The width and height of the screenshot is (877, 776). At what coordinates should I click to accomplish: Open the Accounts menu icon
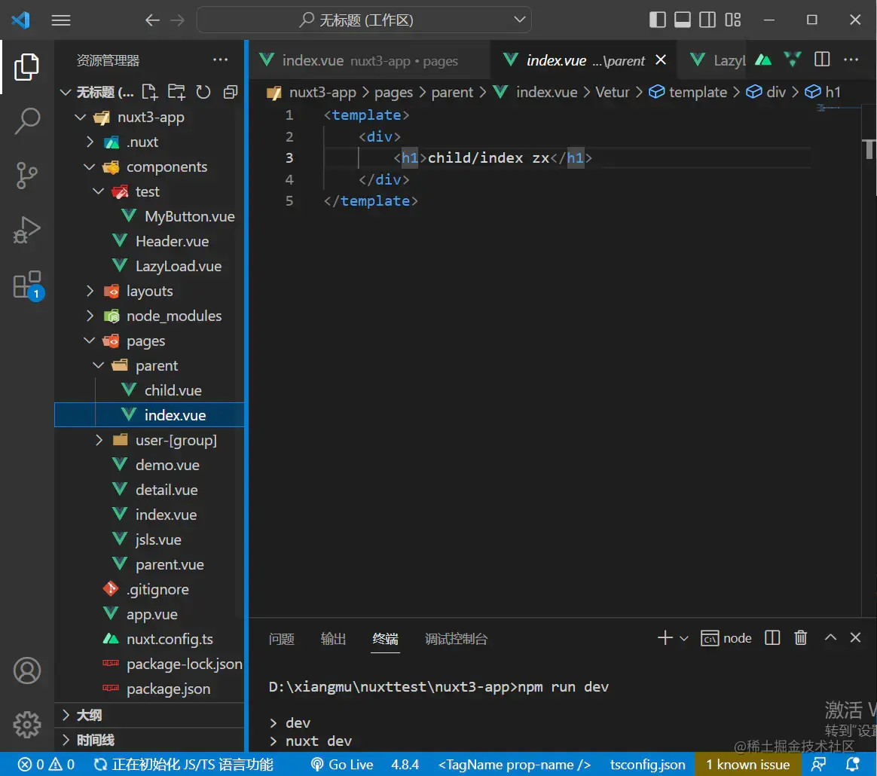(x=27, y=671)
